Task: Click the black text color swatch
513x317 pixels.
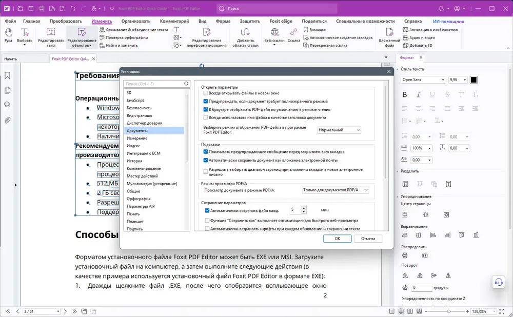Action: point(473,80)
